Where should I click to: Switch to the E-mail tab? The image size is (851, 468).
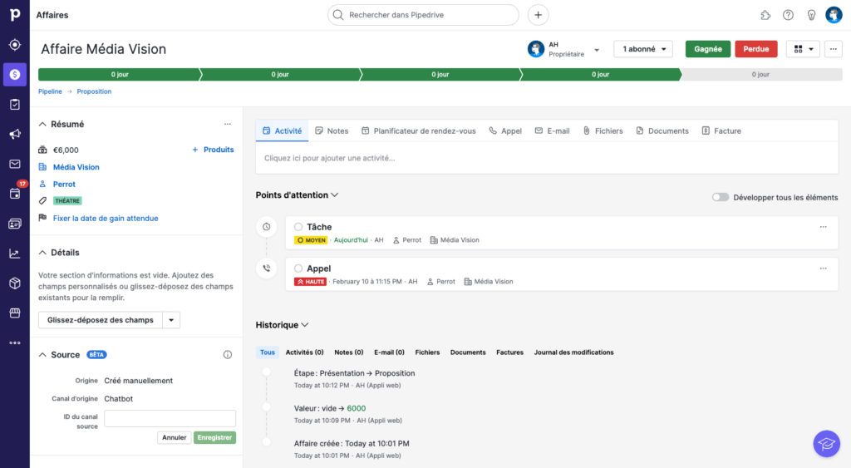pos(552,131)
